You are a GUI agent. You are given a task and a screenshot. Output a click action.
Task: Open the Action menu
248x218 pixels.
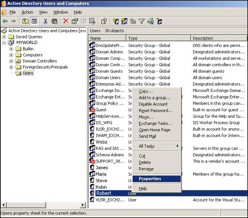coord(27,12)
